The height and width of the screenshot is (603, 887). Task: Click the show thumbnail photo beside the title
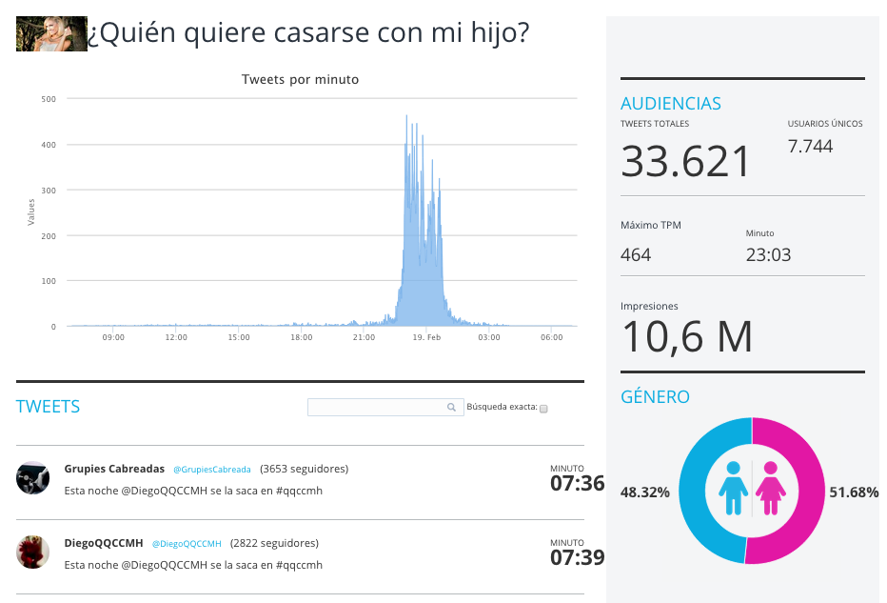(x=51, y=34)
